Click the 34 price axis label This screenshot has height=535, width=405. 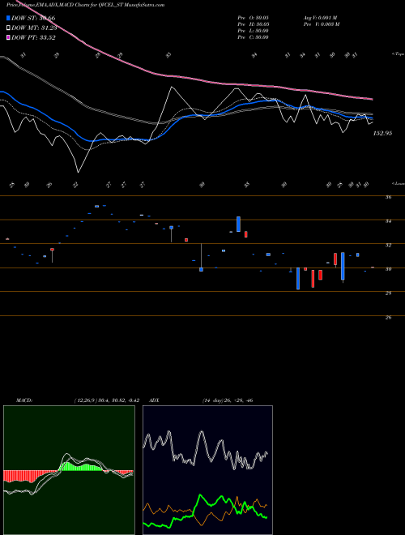click(x=388, y=221)
